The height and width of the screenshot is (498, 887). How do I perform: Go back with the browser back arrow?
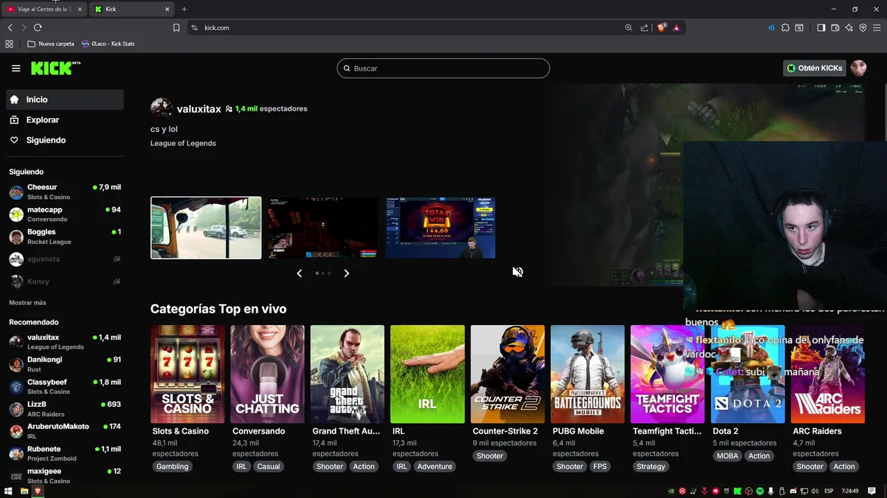(x=10, y=28)
